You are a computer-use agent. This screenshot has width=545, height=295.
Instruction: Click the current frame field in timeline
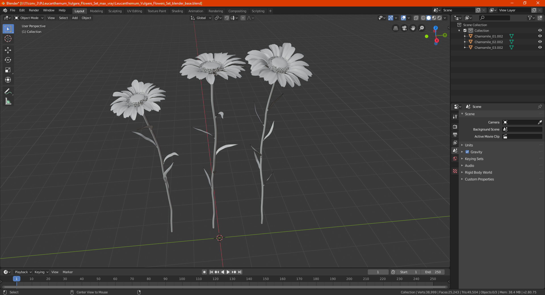pyautogui.click(x=378, y=272)
